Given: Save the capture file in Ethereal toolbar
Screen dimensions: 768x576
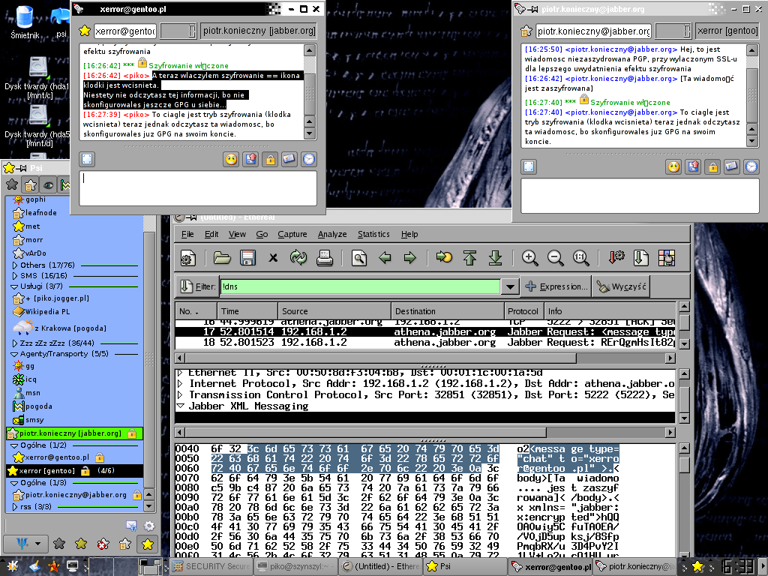Looking at the screenshot, I should (x=247, y=258).
